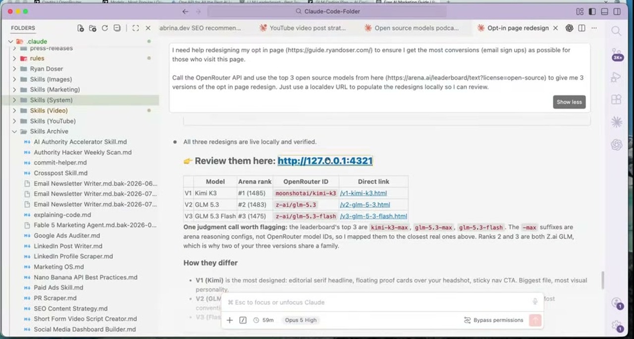Open Nano Banana API Best Practices.md
This screenshot has height=339, width=634.
pyautogui.click(x=85, y=277)
